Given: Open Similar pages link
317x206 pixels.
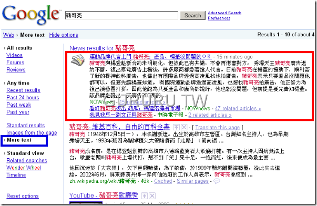Looking at the screenshot, I should (192, 181).
